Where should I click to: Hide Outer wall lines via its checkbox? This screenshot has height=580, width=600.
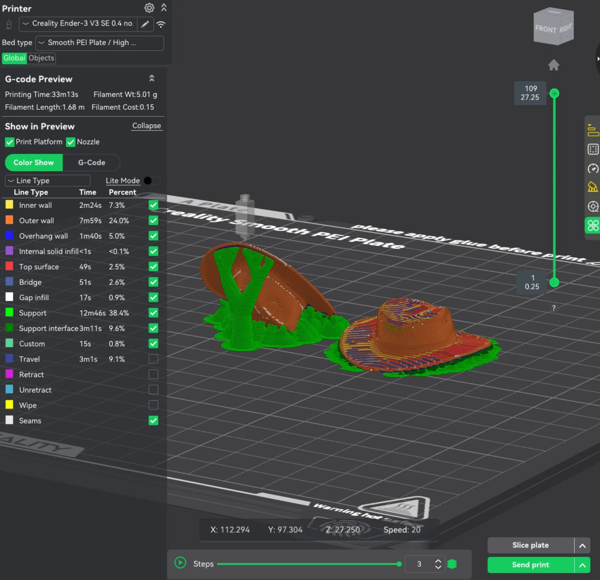pyautogui.click(x=153, y=220)
